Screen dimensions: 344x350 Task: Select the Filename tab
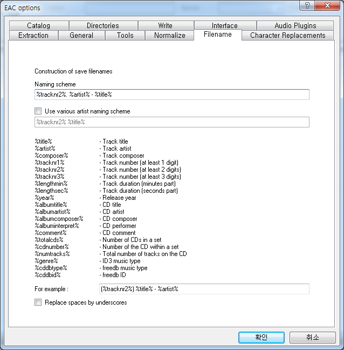[x=218, y=35]
